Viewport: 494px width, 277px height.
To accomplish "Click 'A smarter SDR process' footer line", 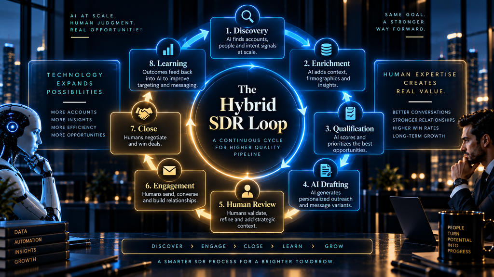I will click(247, 261).
